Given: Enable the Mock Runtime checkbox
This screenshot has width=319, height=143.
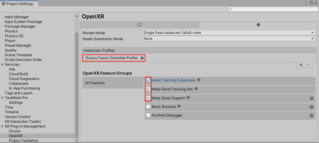Looking at the screenshot, I should pyautogui.click(x=148, y=106).
